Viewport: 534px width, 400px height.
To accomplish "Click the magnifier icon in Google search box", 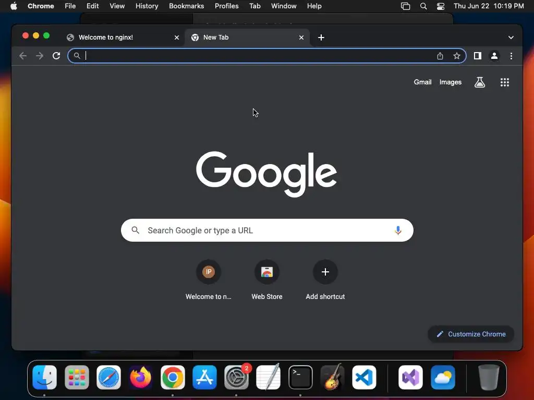I will [x=135, y=230].
